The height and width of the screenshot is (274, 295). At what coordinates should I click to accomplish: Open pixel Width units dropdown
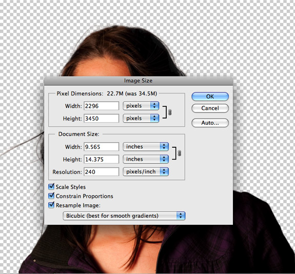coord(141,106)
